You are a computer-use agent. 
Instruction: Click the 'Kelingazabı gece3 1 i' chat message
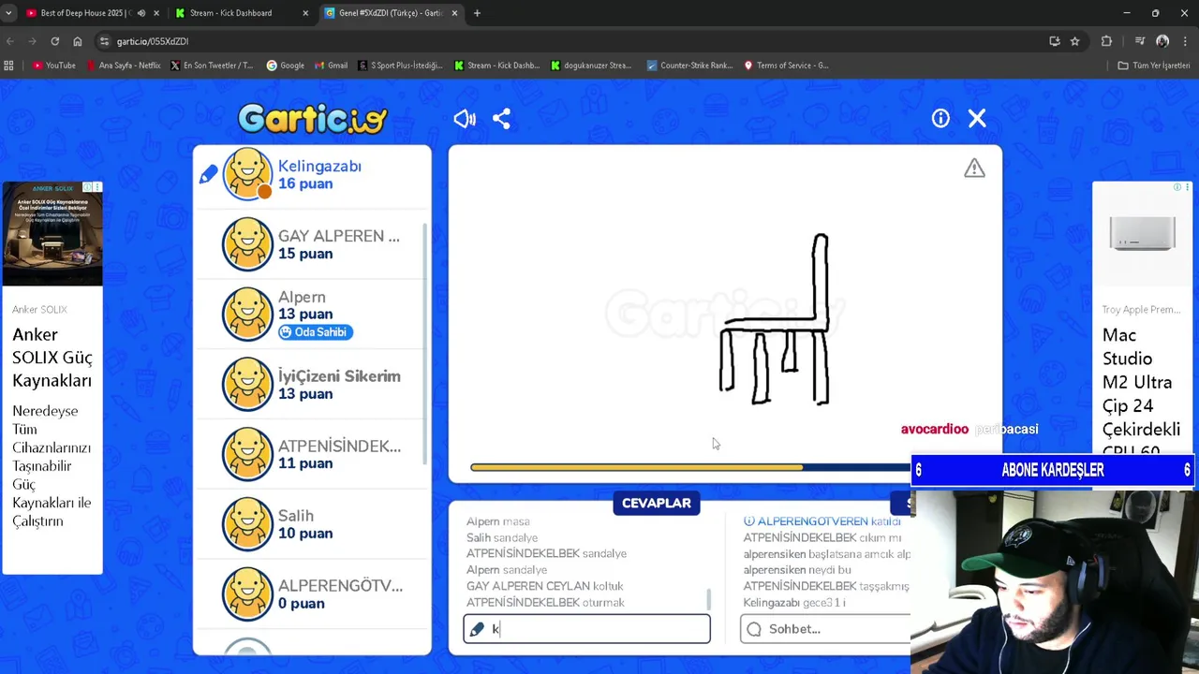click(794, 603)
